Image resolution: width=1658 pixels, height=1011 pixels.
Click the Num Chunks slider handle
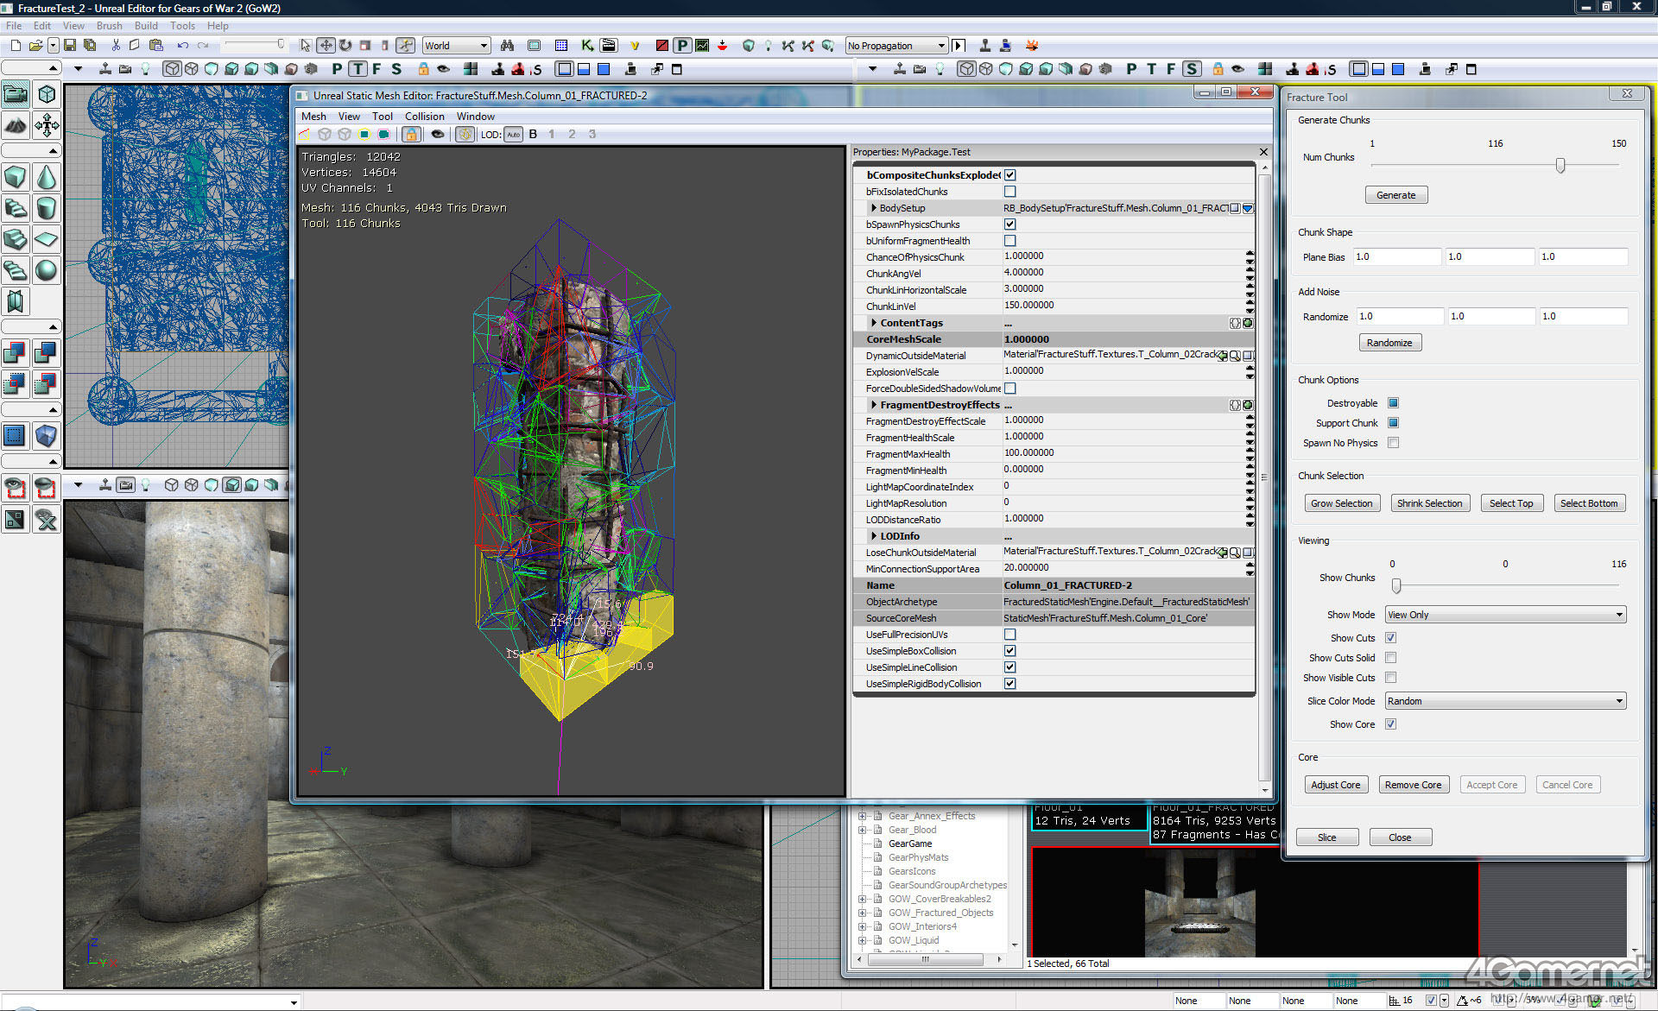(x=1560, y=166)
